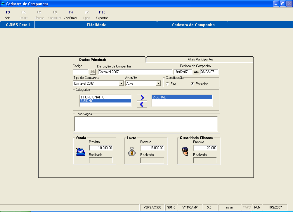Select 1-FUNCIONARIO in the categories list

coord(105,97)
